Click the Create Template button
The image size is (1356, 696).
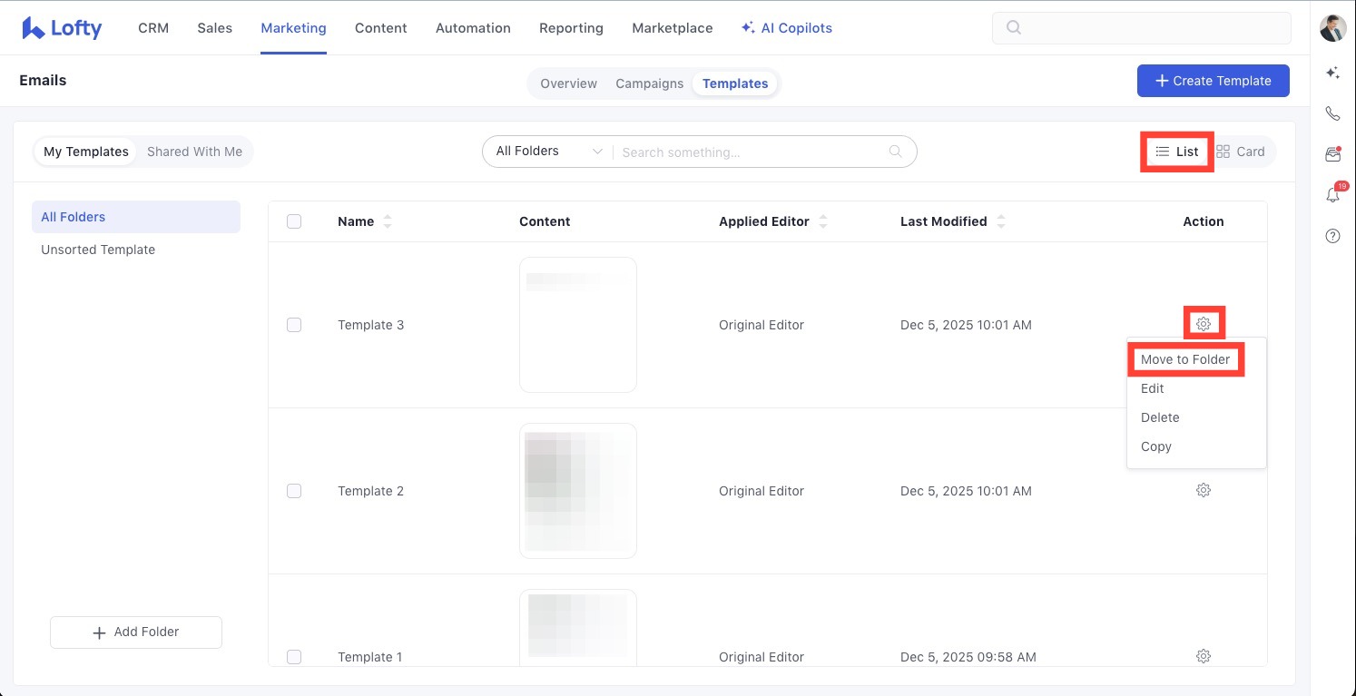(1213, 81)
